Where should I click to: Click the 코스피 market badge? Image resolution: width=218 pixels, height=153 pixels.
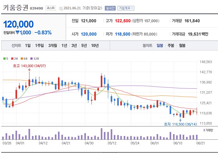click(51, 8)
